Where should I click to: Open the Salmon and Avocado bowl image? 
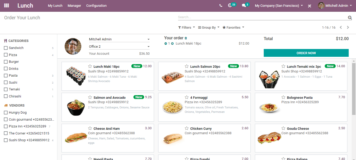pos(76,107)
